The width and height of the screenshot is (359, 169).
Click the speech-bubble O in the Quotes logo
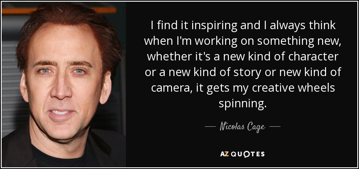246,154
